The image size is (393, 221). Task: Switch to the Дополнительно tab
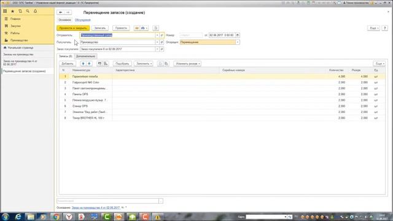pos(86,56)
